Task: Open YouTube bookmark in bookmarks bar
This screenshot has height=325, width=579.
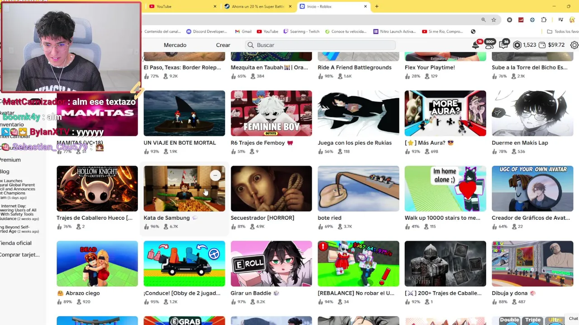Action: [x=267, y=32]
